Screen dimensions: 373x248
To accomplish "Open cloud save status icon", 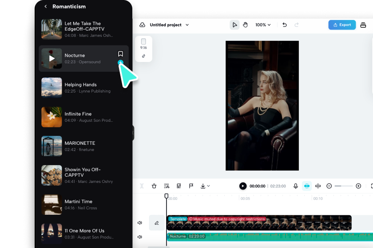I will pos(142,25).
